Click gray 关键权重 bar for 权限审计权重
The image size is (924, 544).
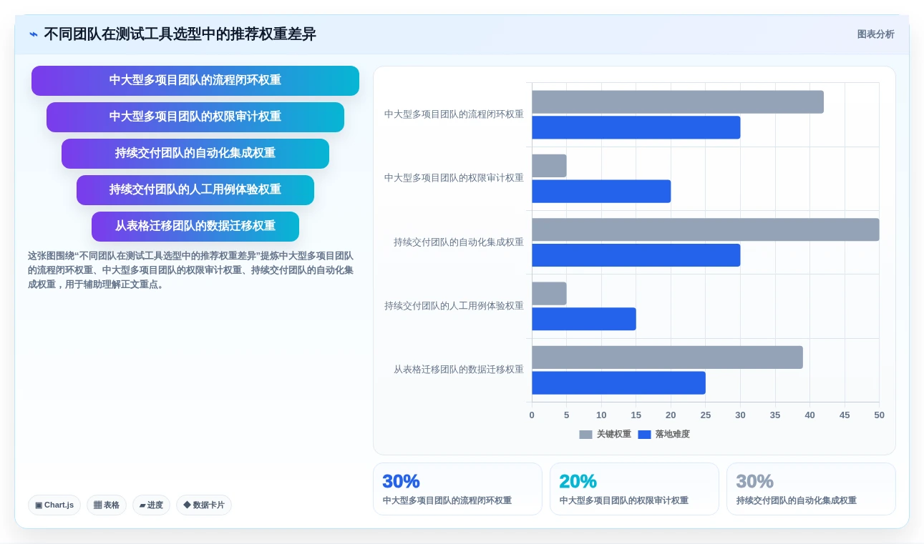[x=549, y=166]
